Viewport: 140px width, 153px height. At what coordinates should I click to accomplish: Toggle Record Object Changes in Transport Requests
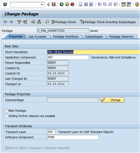coord(6,148)
